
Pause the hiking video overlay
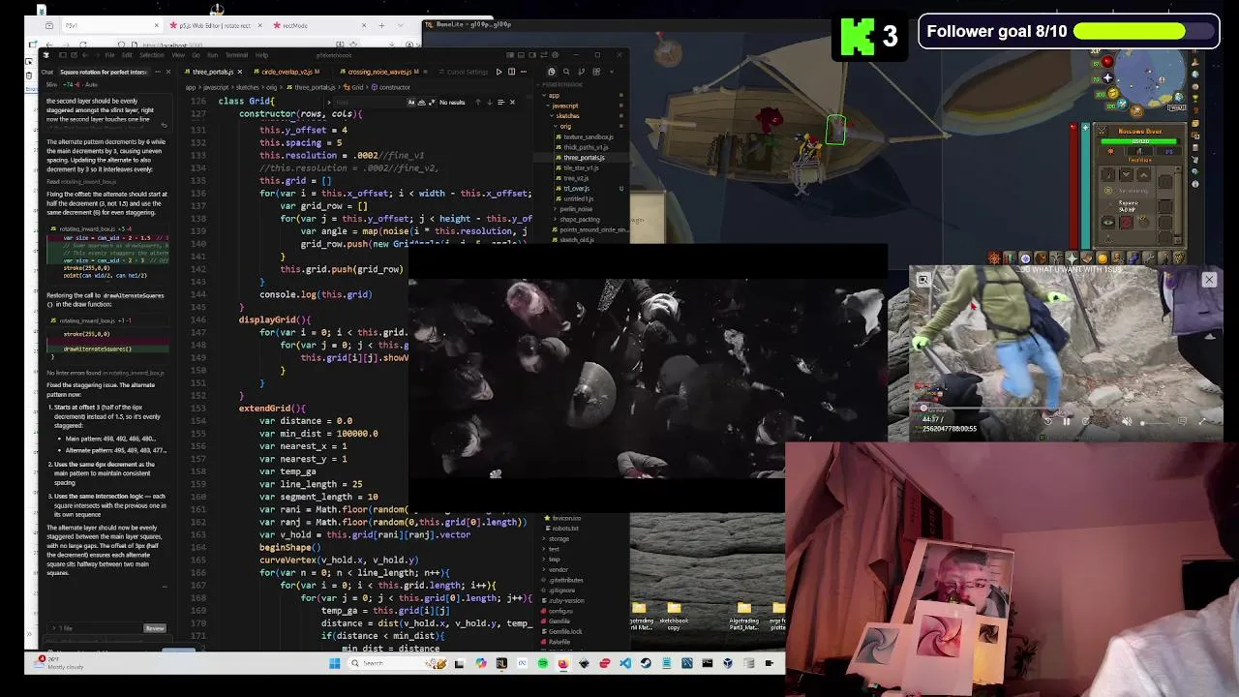(1066, 421)
